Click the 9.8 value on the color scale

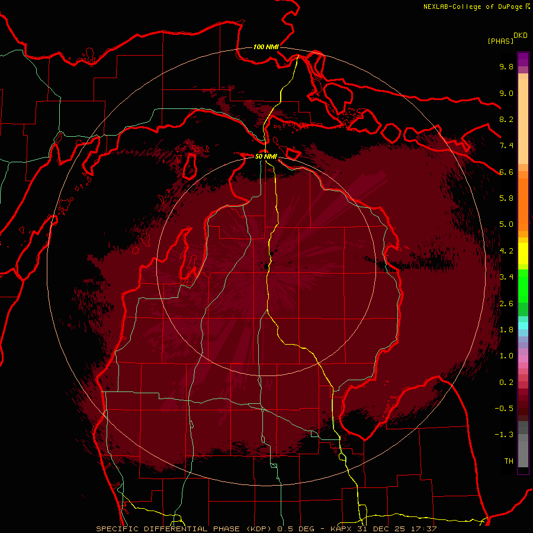click(506, 66)
